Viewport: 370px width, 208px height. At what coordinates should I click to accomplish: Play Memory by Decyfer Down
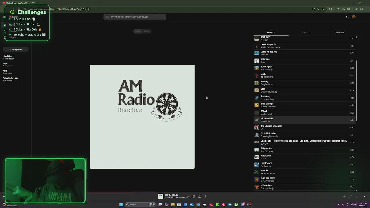click(305, 83)
